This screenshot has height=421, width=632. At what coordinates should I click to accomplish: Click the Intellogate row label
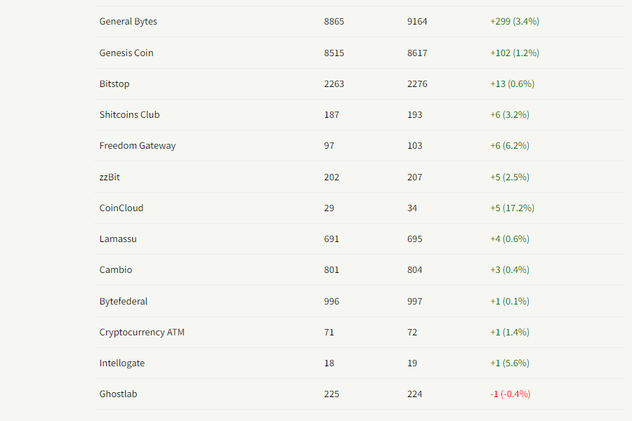click(121, 363)
